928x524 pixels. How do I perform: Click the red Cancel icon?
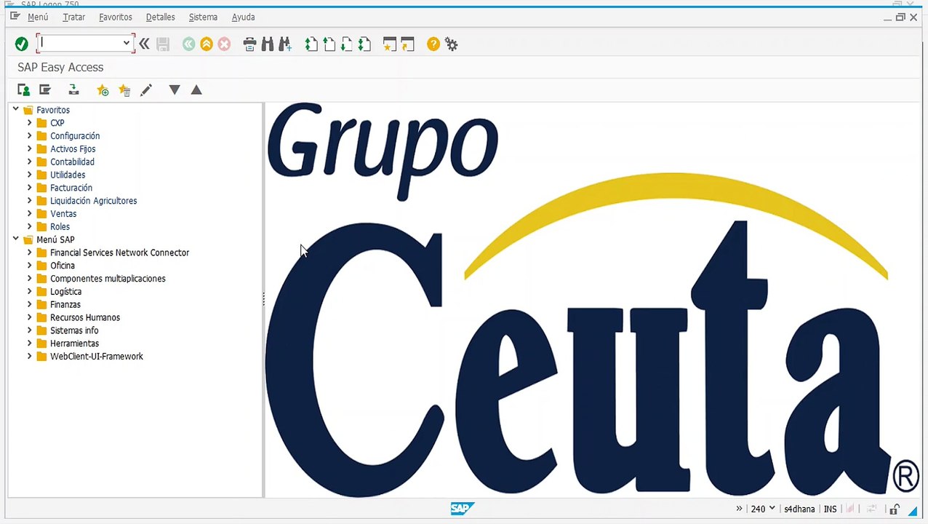[x=224, y=44]
